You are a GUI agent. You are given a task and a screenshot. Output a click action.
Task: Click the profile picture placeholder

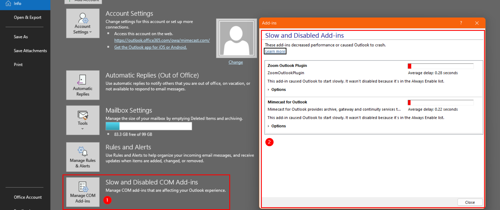(236, 38)
